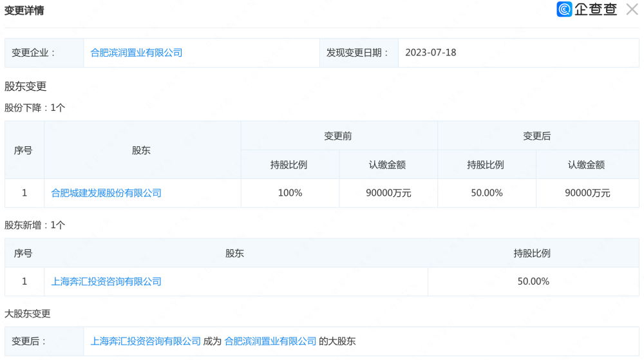Image resolution: width=644 pixels, height=360 pixels.
Task: Click the 变更前 column header
Action: (x=338, y=136)
